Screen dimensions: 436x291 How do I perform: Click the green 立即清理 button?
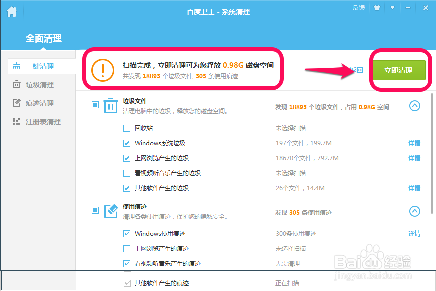click(399, 70)
